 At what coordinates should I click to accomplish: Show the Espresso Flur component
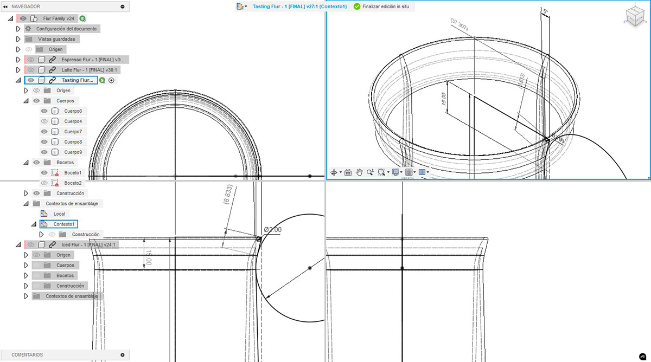pos(31,60)
